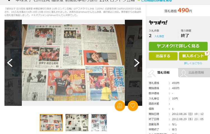This screenshot has height=134, width=210.
Task: Go to the previous image with left arrow
Action: coord(10,63)
